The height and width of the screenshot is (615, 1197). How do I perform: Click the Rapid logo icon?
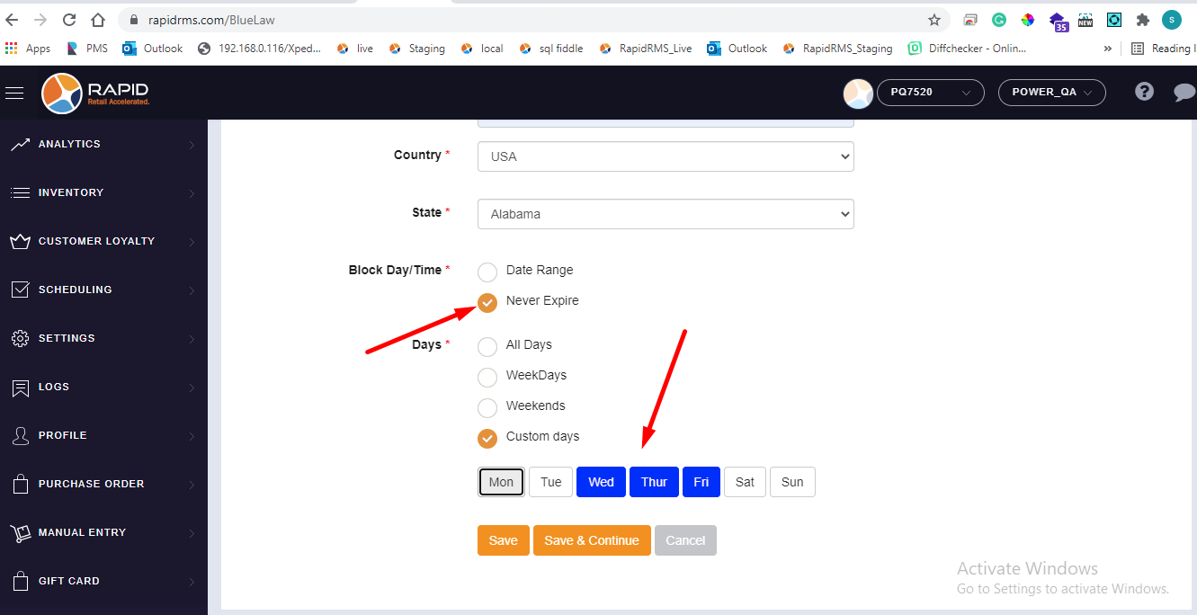coord(62,93)
